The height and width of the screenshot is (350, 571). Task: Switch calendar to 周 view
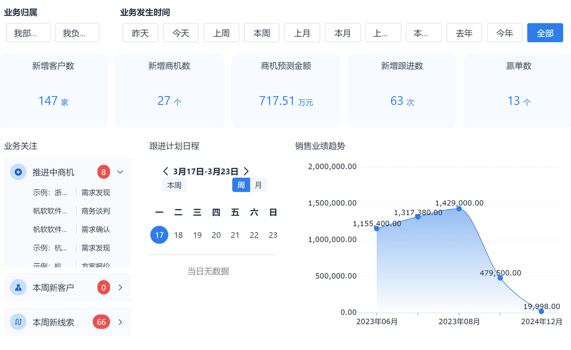tap(241, 185)
